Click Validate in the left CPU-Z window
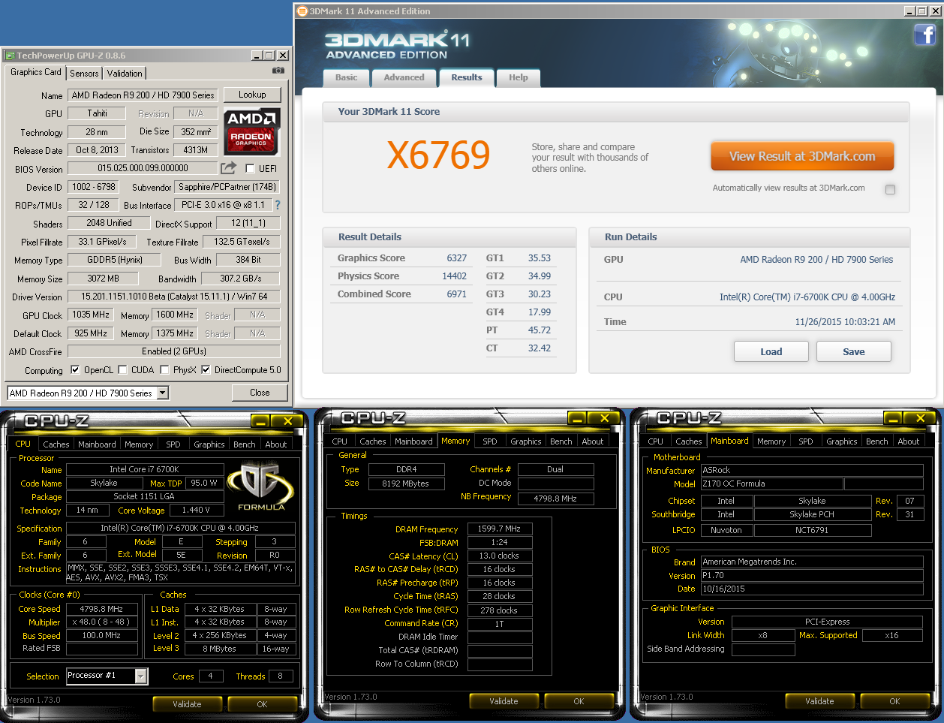Image resolution: width=944 pixels, height=723 pixels. pyautogui.click(x=187, y=704)
